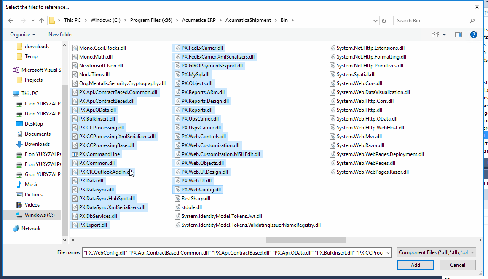Viewport: 488px width, 279px height.
Task: Select System.Web.WebPages.Razor.dll file
Action: coord(369,172)
